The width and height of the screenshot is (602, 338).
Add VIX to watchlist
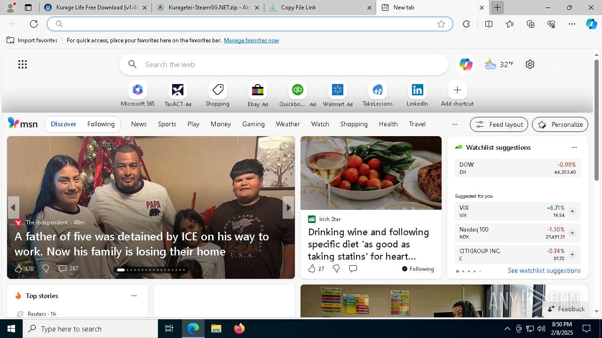click(x=572, y=211)
